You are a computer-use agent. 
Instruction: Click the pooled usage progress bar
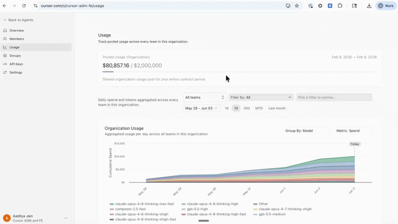239,72
